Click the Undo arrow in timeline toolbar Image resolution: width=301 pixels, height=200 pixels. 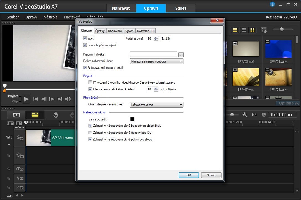(x=56, y=115)
